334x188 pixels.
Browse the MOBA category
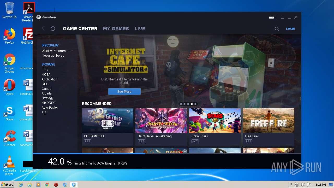(46, 75)
